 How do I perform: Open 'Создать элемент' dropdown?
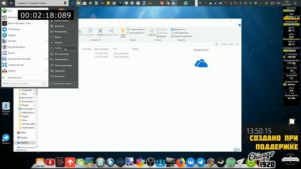click(x=136, y=29)
